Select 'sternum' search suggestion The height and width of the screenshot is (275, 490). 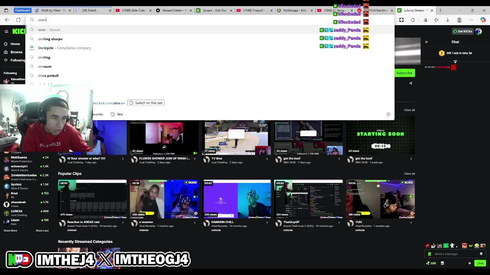click(x=210, y=66)
